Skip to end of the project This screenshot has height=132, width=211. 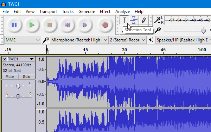click(85, 25)
